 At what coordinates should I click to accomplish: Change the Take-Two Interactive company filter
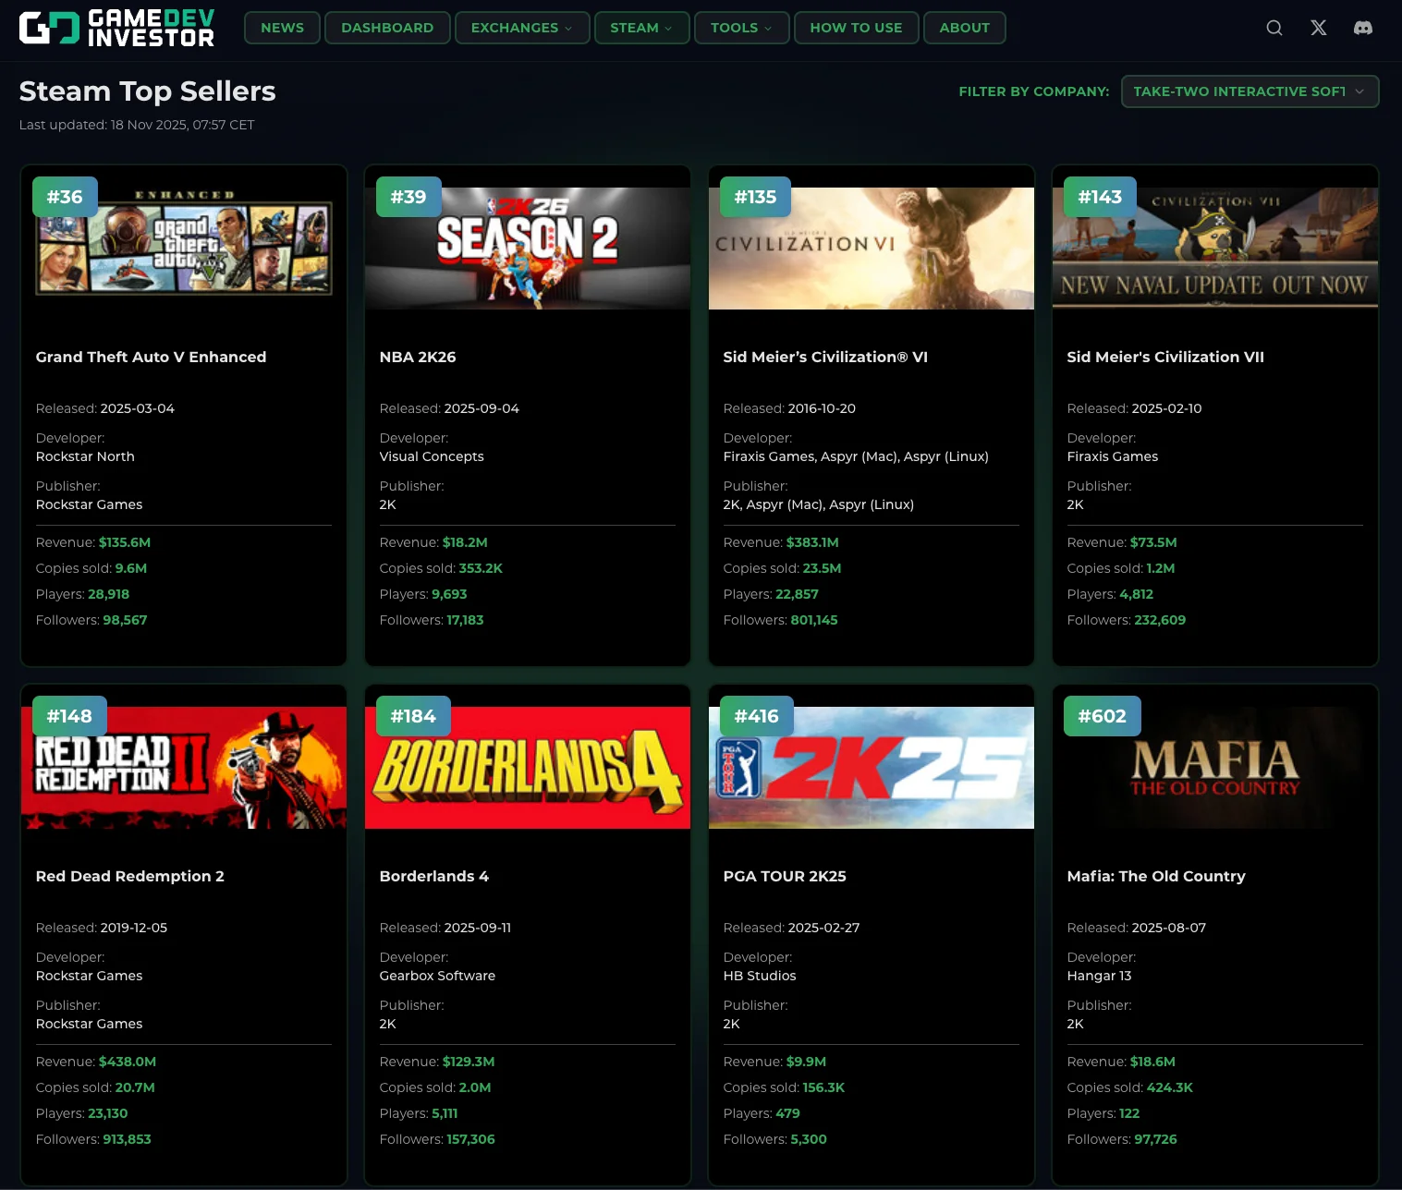1250,91
